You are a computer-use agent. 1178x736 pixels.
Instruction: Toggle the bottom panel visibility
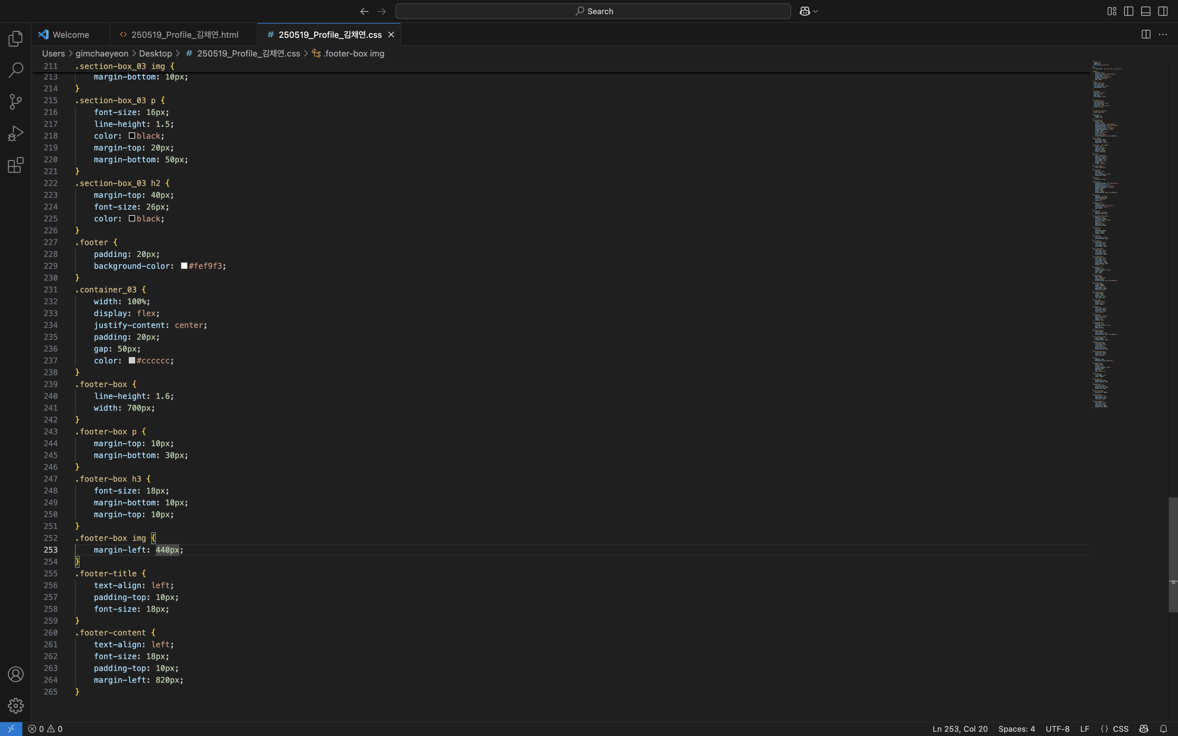tap(1145, 11)
